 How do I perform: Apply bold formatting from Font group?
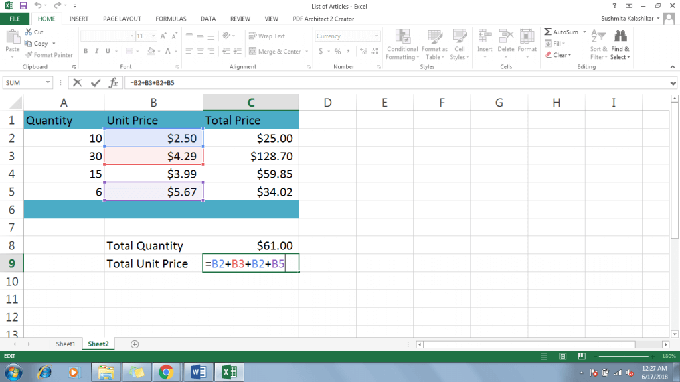point(85,50)
